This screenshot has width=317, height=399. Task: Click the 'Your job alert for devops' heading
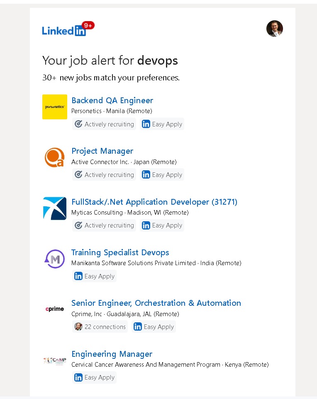tap(110, 61)
